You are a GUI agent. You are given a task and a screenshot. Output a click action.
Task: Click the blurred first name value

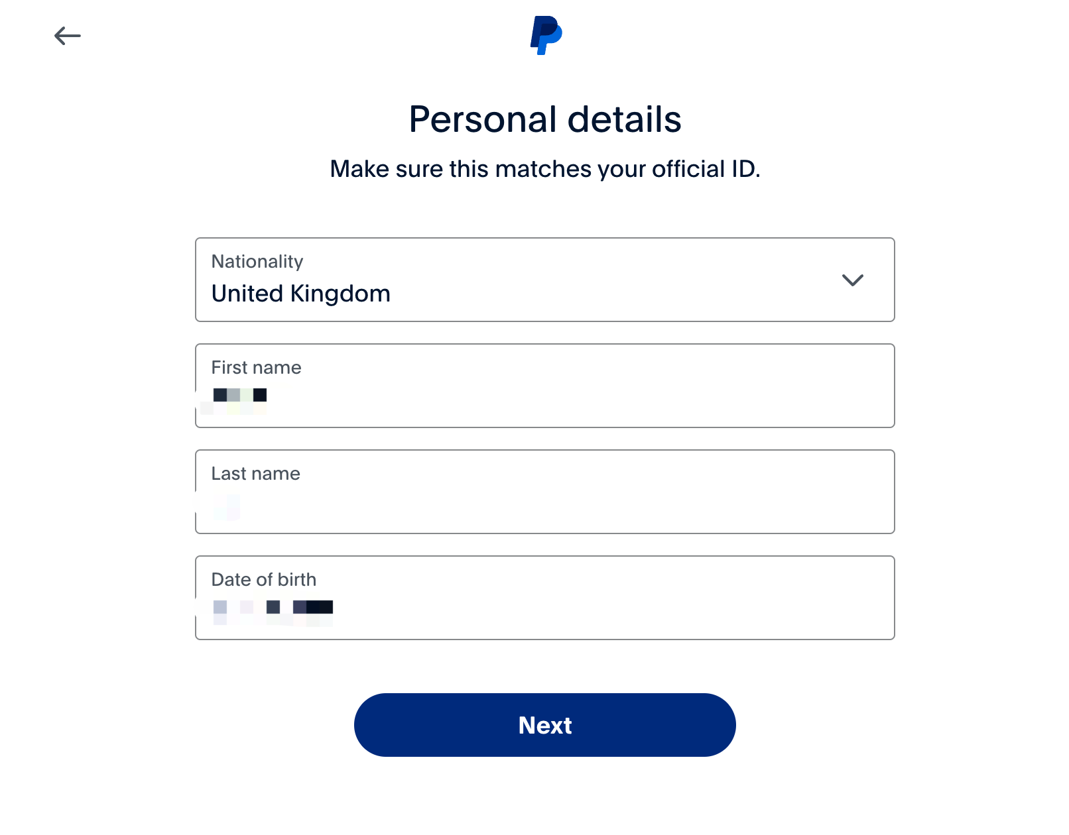(239, 396)
